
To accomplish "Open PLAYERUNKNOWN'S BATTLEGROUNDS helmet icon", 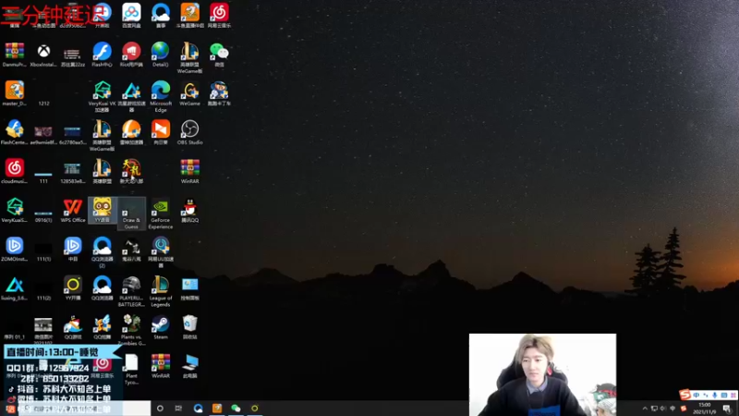I will click(x=131, y=291).
